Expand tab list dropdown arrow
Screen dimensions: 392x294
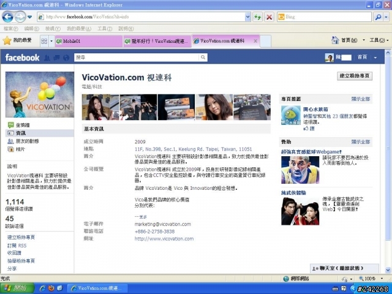(51, 41)
